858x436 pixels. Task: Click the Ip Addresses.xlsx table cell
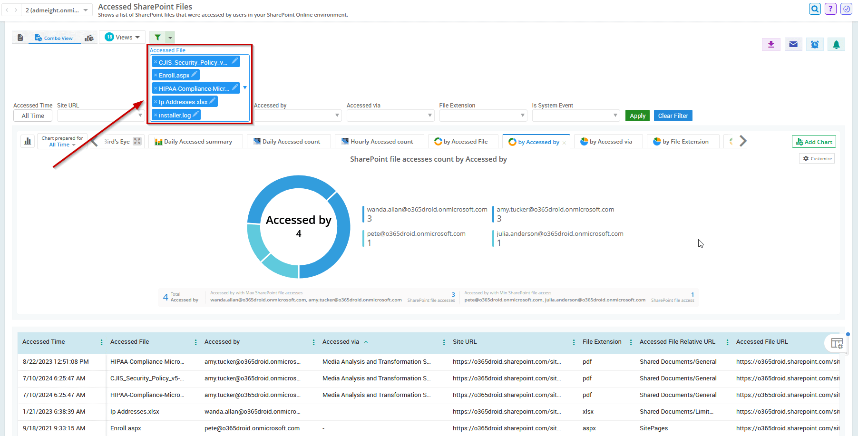(135, 412)
